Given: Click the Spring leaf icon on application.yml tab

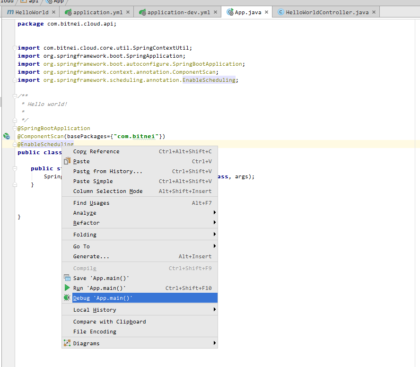Looking at the screenshot, I should click(68, 12).
